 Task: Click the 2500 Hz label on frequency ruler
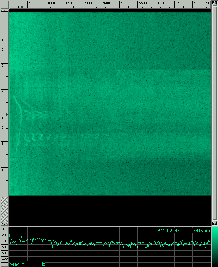(x=106, y=3)
